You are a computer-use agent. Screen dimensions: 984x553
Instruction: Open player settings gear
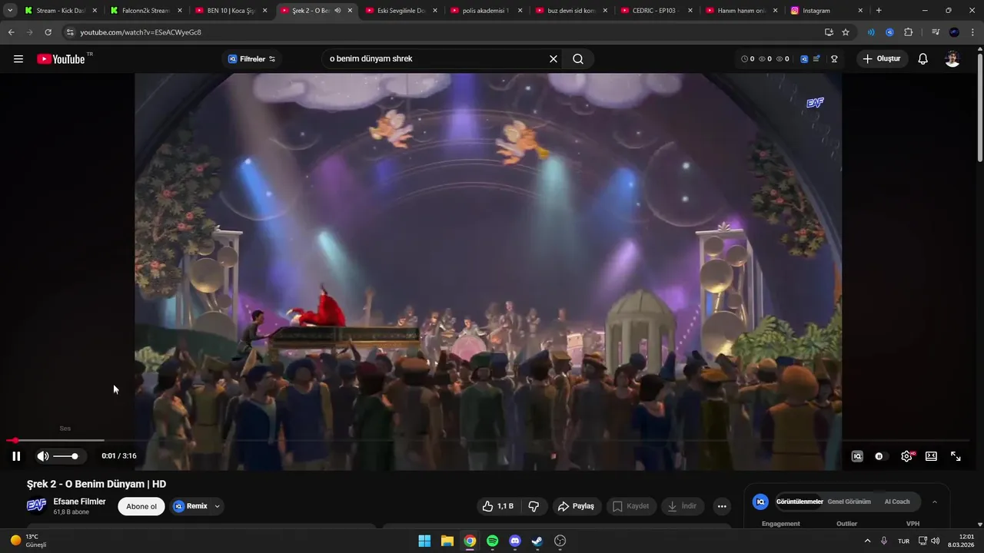click(906, 456)
